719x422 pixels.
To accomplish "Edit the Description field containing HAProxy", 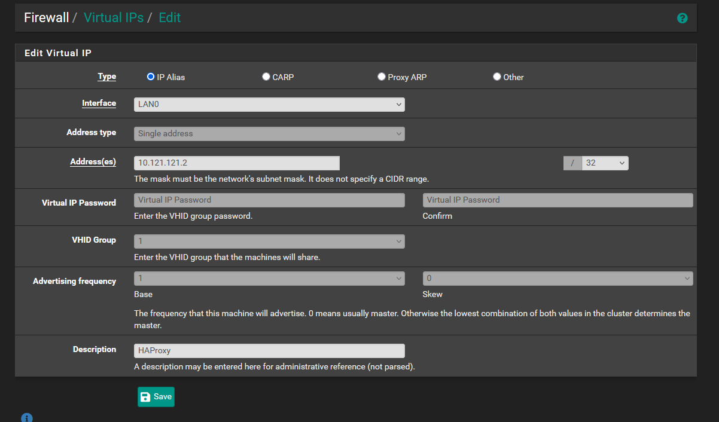I will 269,351.
